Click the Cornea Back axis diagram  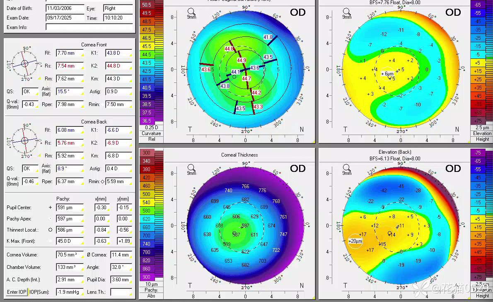coord(24,141)
